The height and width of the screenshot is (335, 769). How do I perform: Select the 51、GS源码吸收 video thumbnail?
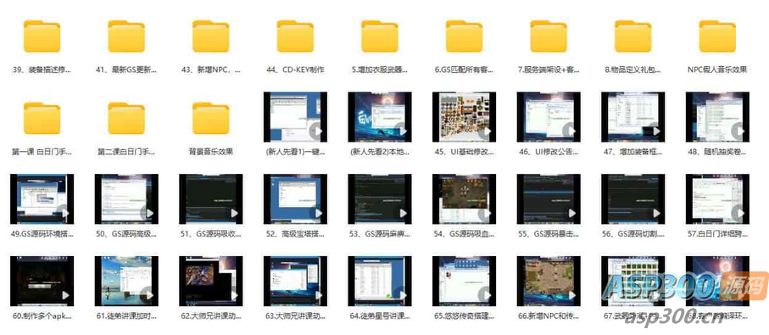211,198
